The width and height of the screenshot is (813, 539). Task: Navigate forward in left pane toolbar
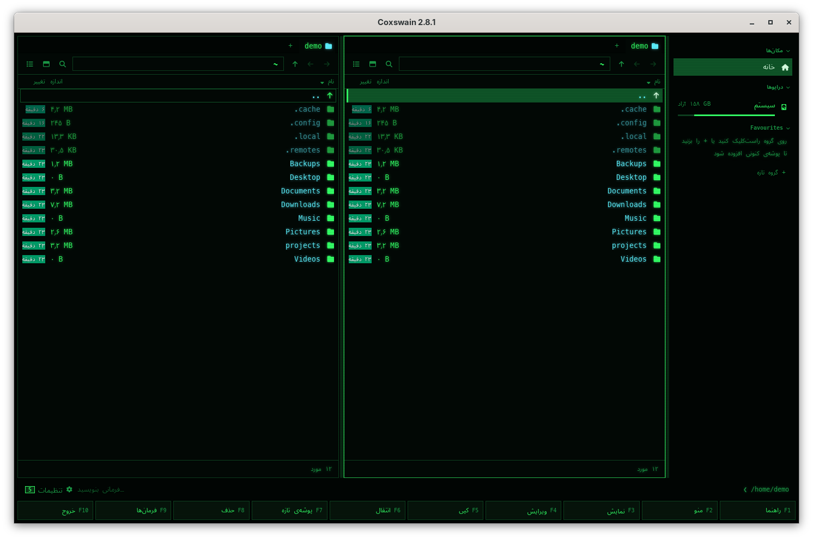[327, 64]
